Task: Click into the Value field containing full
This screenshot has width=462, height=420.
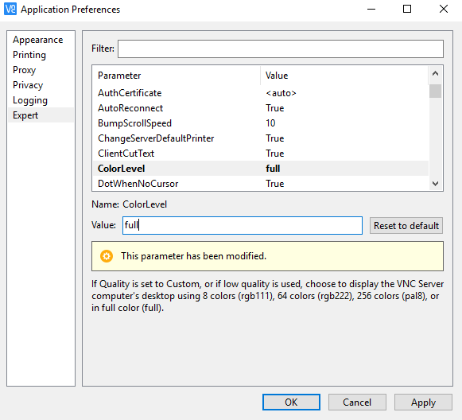Action: 243,225
